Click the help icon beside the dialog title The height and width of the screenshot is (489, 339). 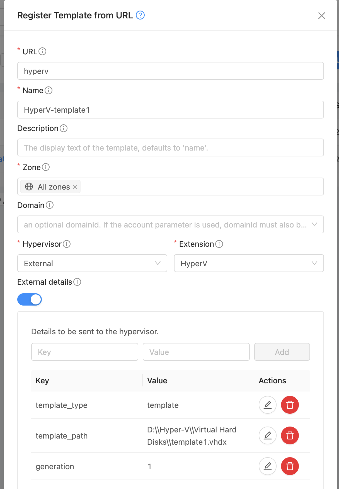(140, 15)
